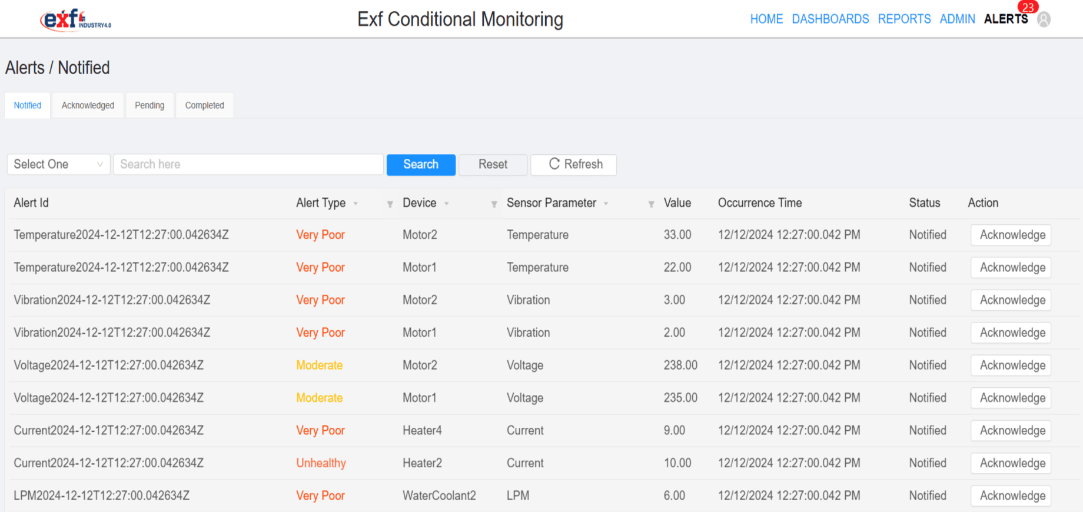The width and height of the screenshot is (1083, 512).
Task: Switch to the Notified tab
Action: (x=28, y=105)
